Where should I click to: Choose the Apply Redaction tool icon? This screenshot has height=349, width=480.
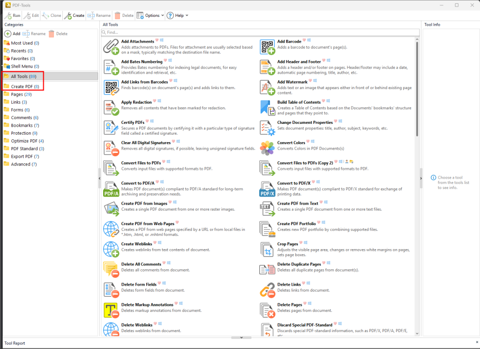pyautogui.click(x=111, y=107)
